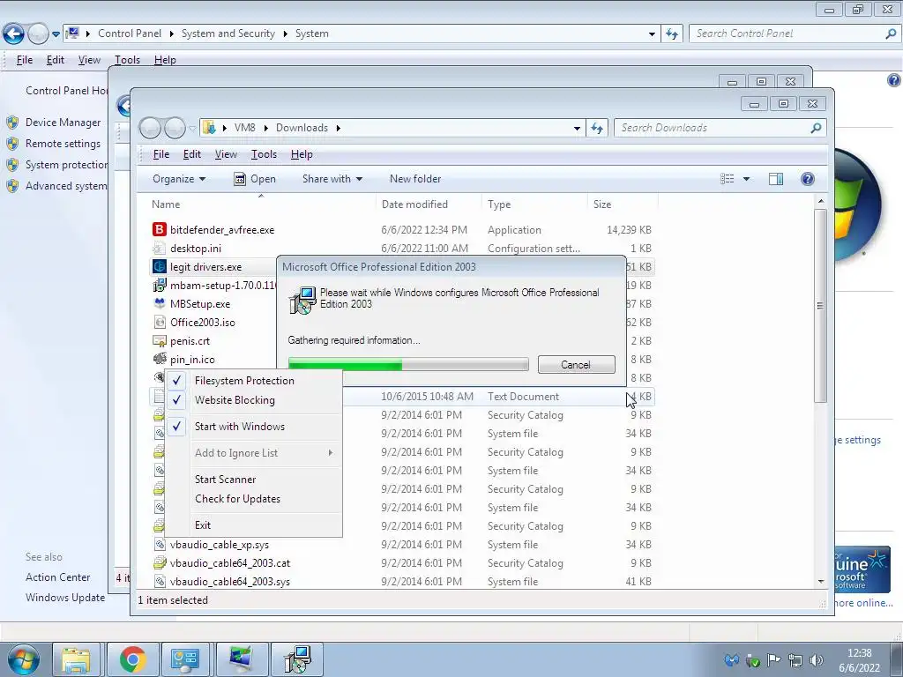Click the MBSetup.exe Malwarebytes icon

(160, 303)
